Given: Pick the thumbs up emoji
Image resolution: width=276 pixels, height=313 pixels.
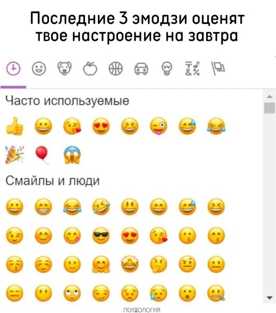Looking at the screenshot, I should [x=14, y=126].
